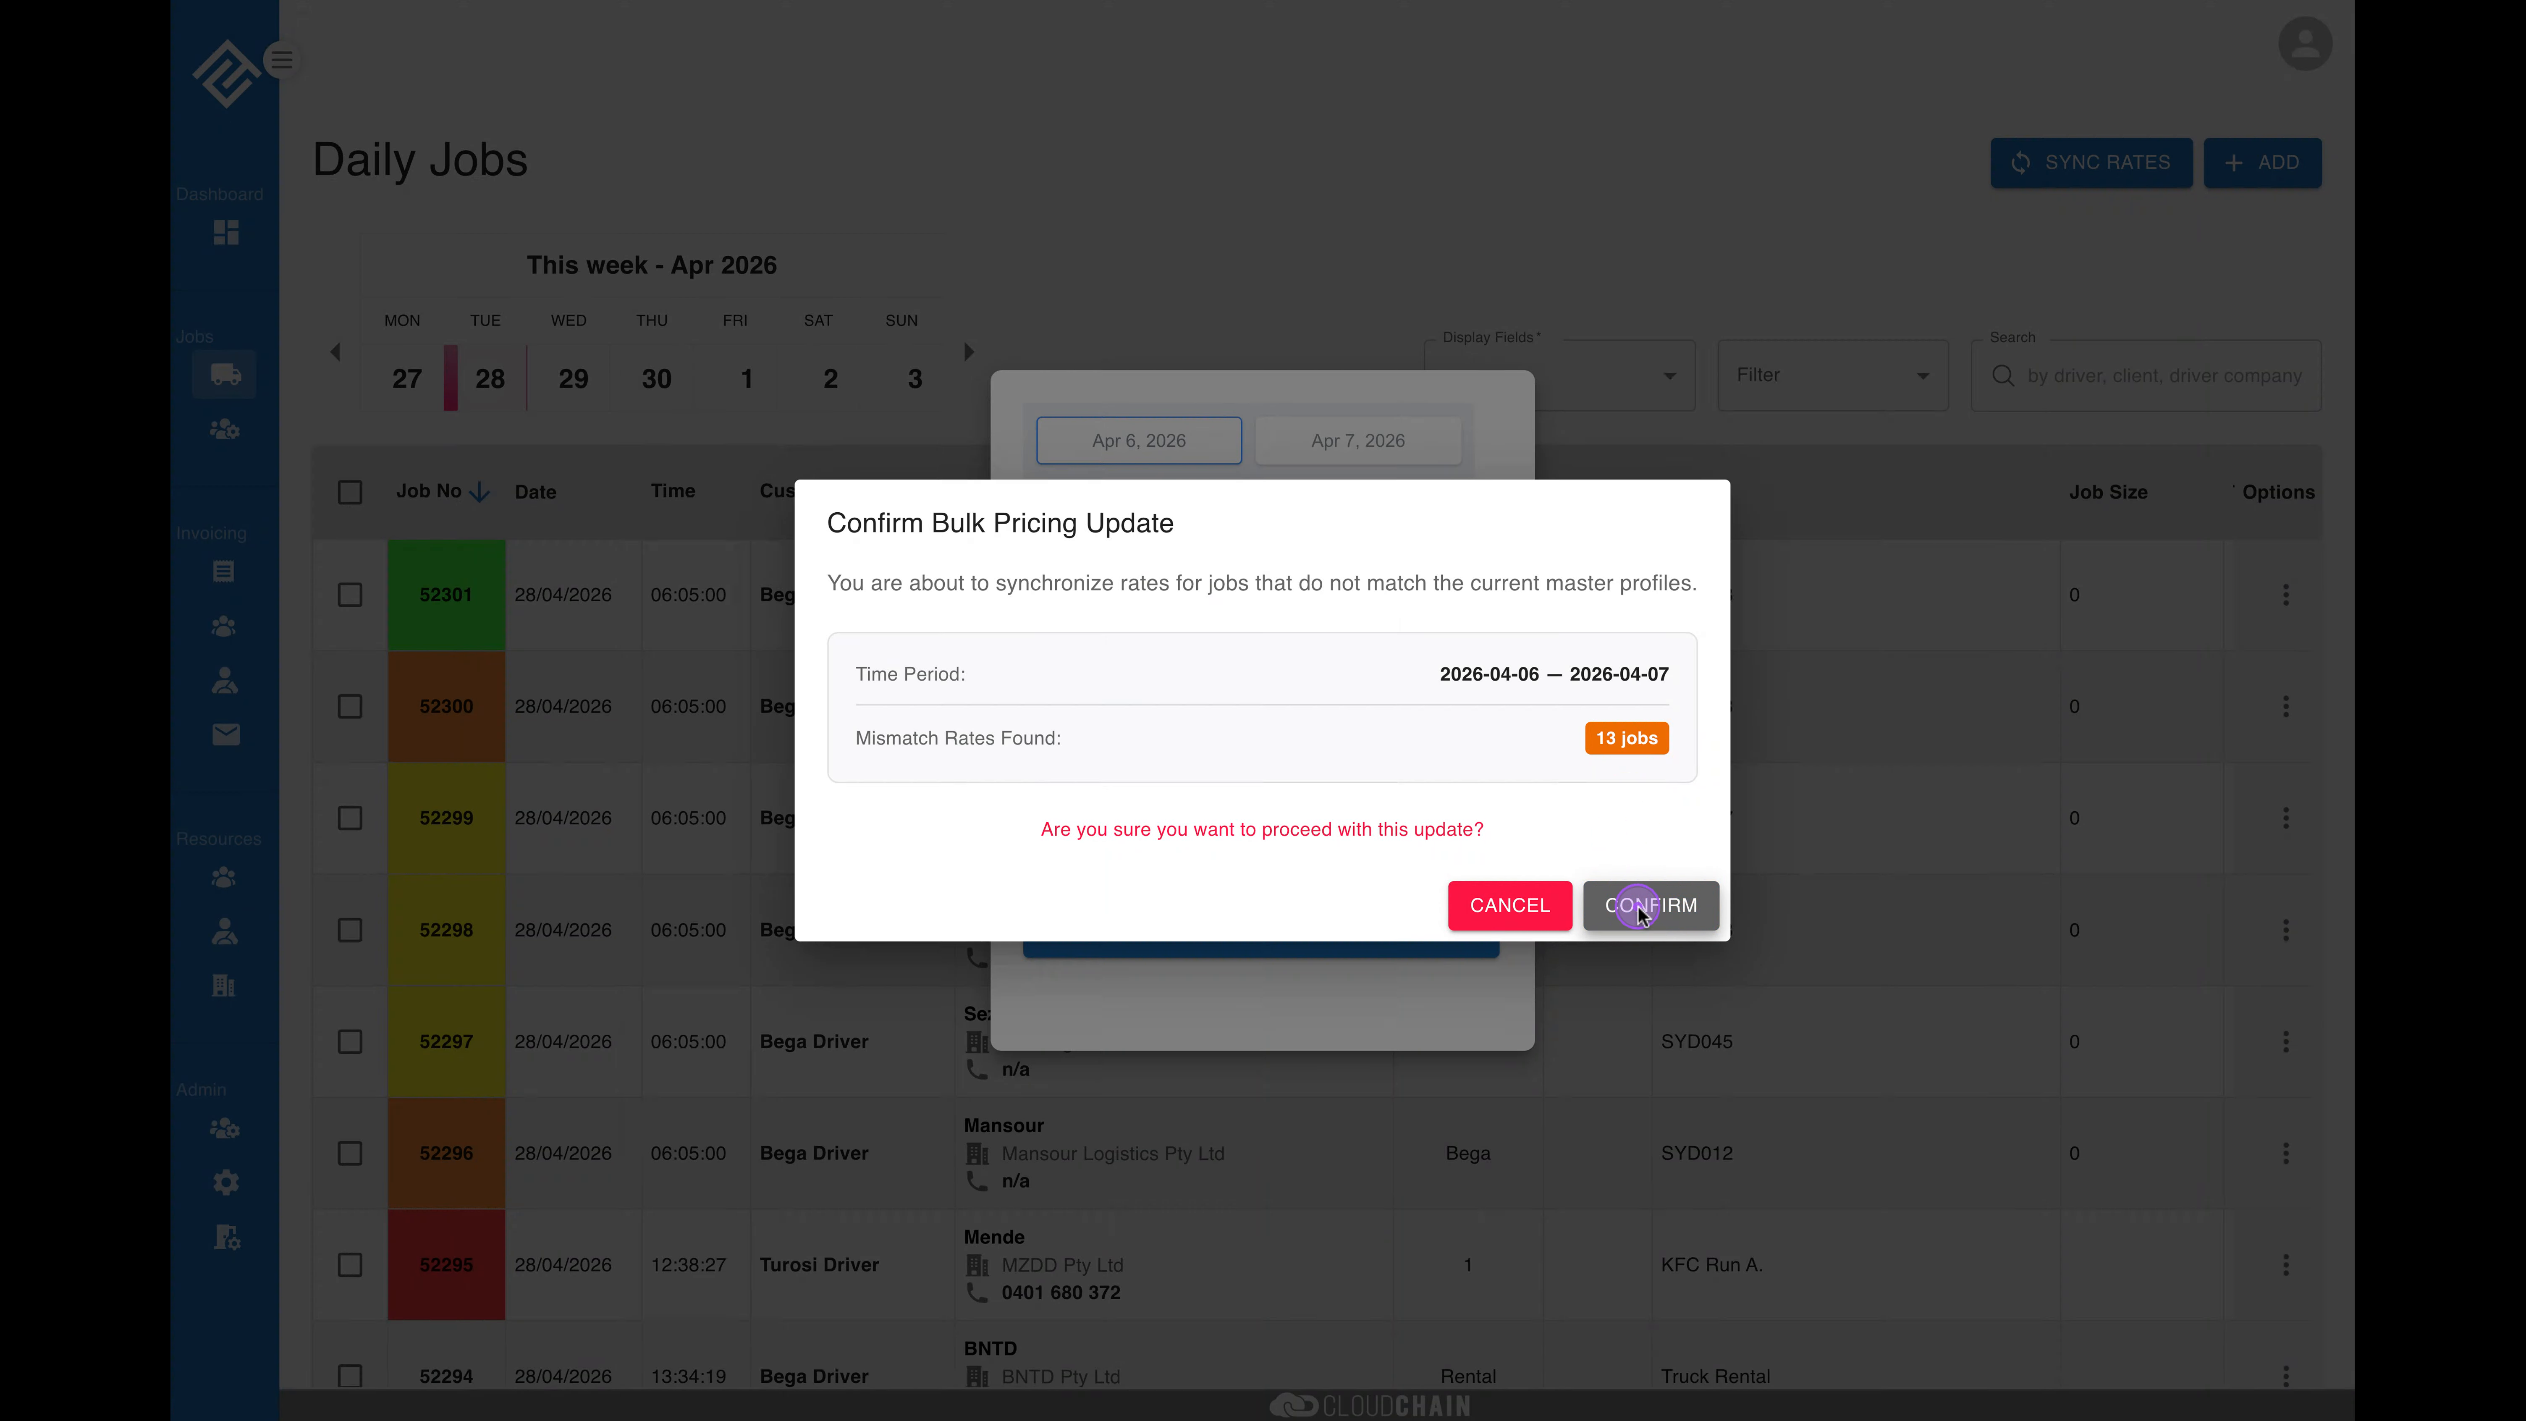Toggle the select-all header checkbox

click(350, 492)
